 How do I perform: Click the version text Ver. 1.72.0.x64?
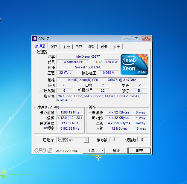click(66, 151)
